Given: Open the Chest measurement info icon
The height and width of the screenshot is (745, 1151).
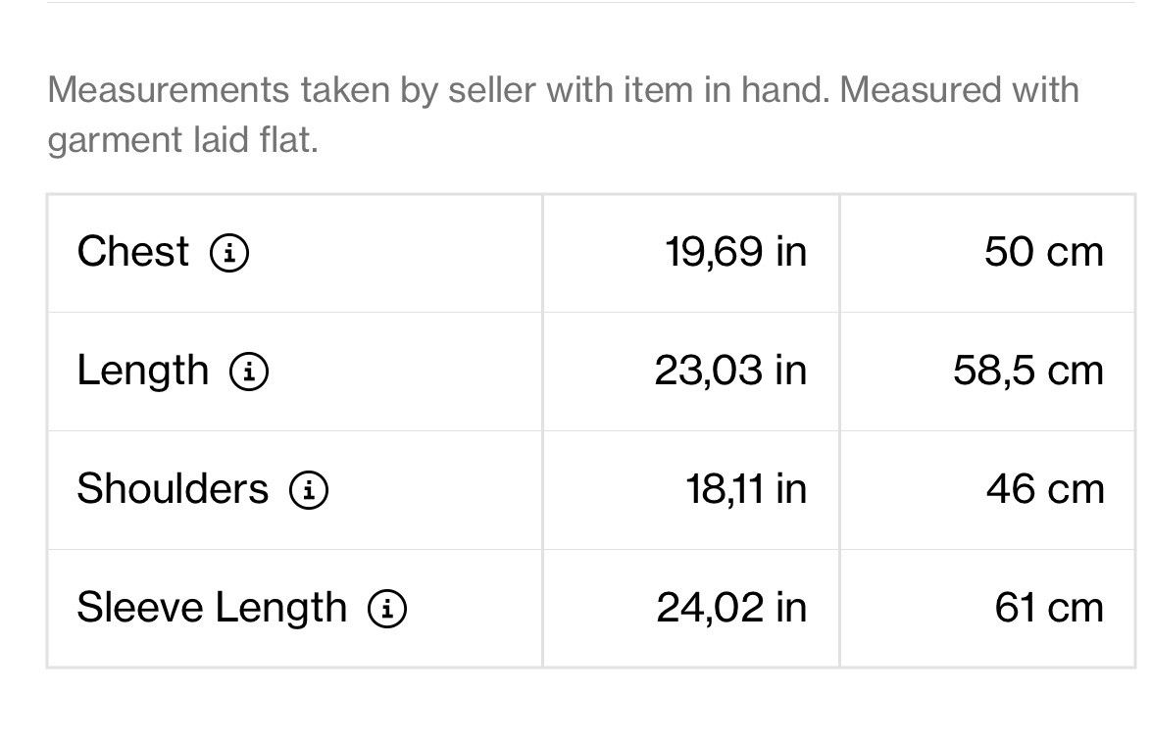Looking at the screenshot, I should [229, 253].
